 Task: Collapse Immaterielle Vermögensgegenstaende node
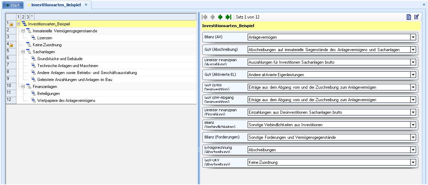(23, 31)
